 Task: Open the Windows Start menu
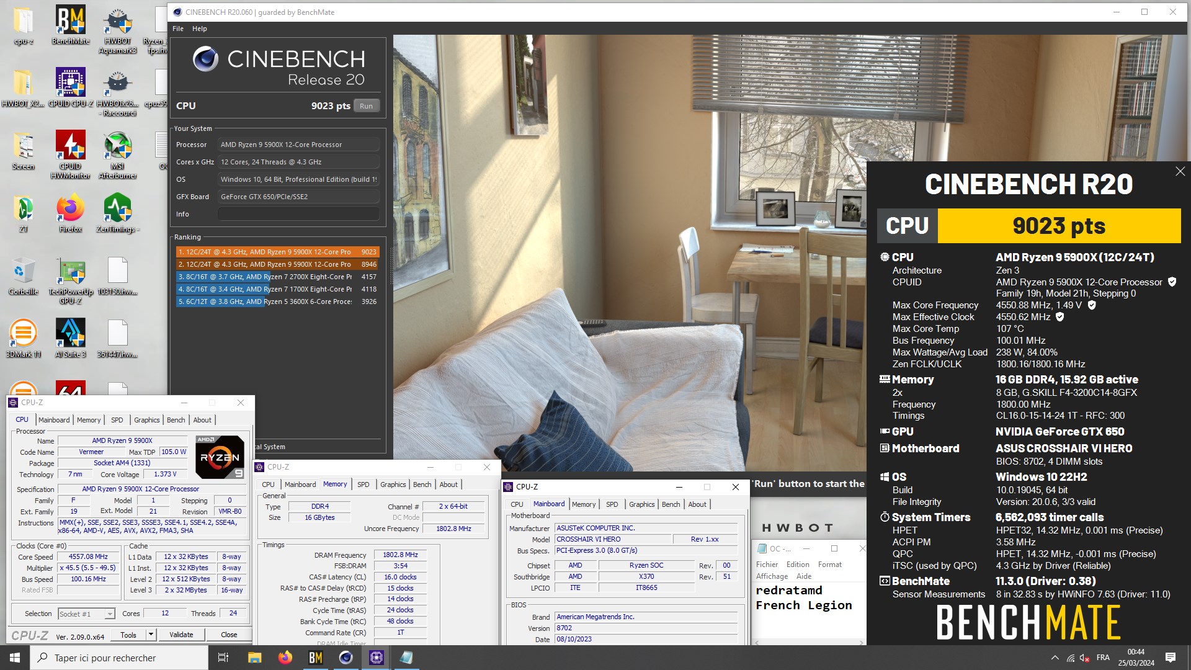point(15,658)
